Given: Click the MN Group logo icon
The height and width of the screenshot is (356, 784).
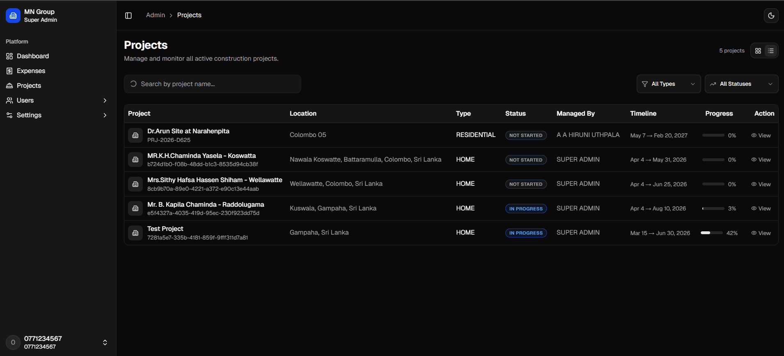Looking at the screenshot, I should (x=13, y=16).
